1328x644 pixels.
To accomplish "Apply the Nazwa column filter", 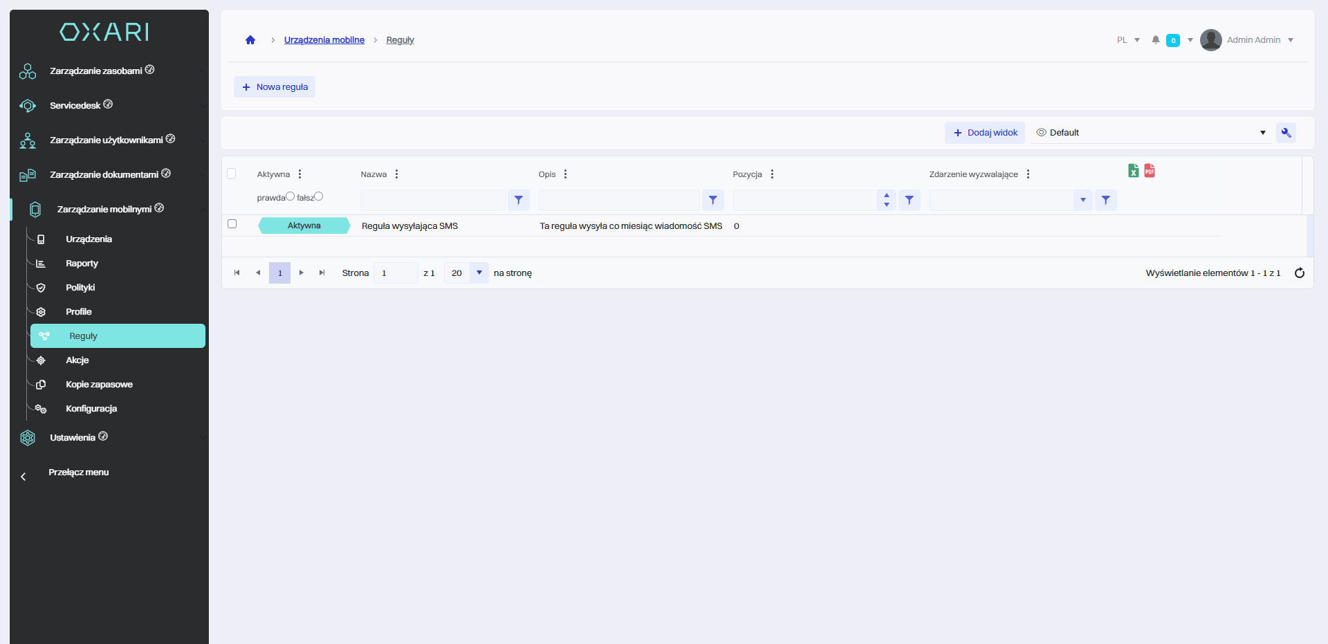I will pos(518,200).
